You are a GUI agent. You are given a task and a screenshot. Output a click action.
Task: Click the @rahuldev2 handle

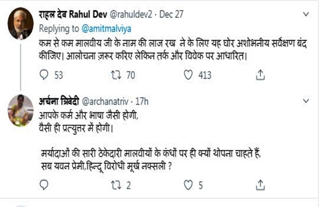(x=132, y=15)
